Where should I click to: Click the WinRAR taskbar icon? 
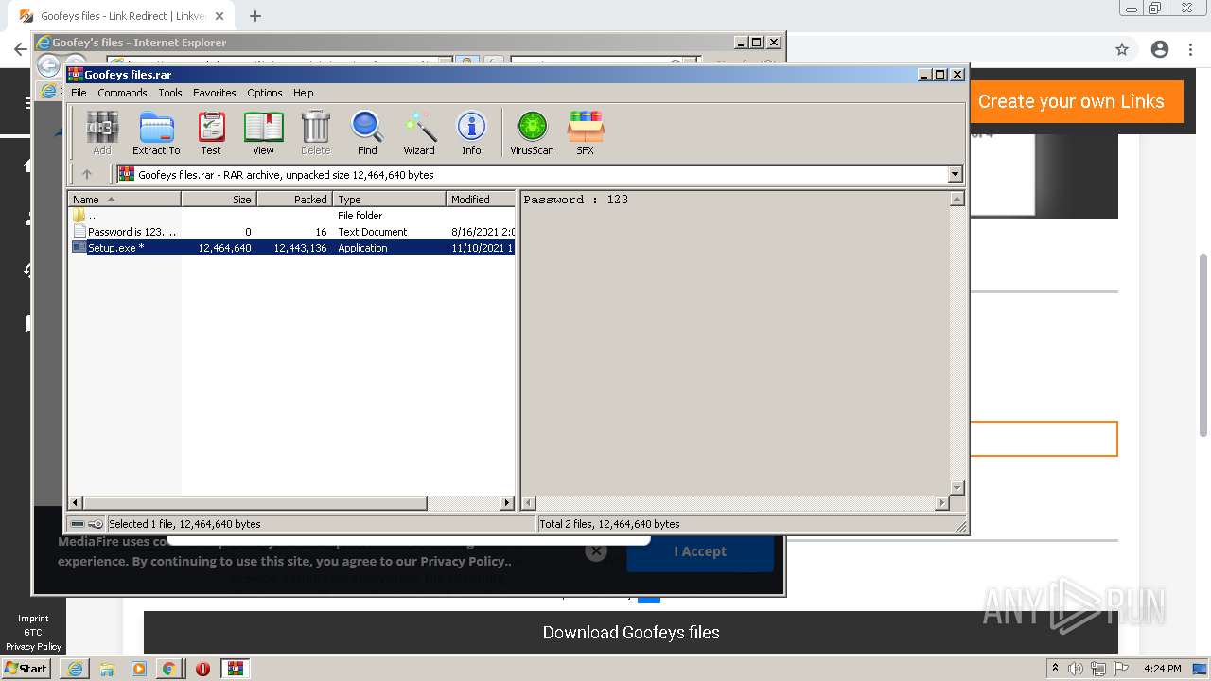235,669
